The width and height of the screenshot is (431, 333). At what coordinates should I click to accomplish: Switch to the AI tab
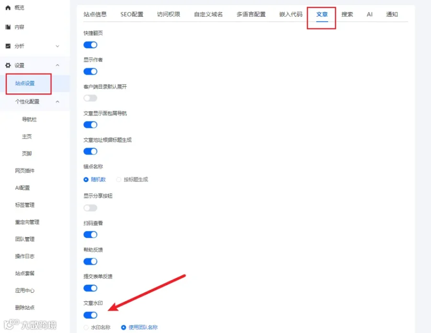pyautogui.click(x=370, y=14)
